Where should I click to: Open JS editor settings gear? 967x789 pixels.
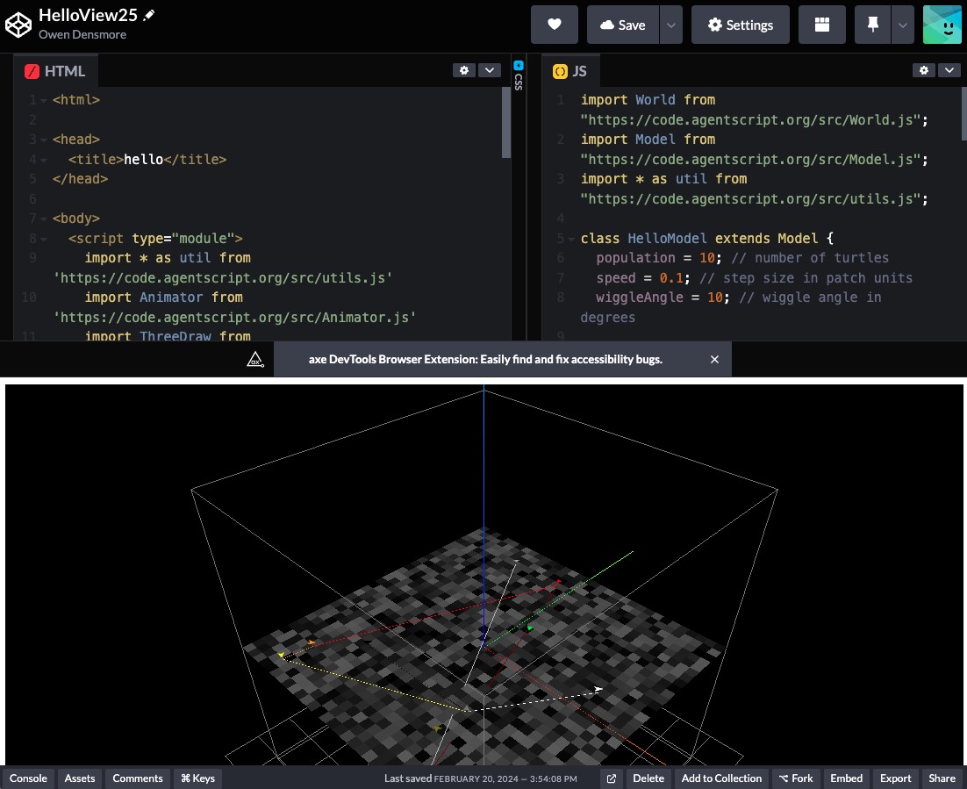pos(924,70)
